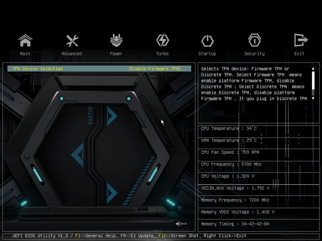322x241 pixels.
Task: Switch to the Main tab label
Action: (25, 54)
